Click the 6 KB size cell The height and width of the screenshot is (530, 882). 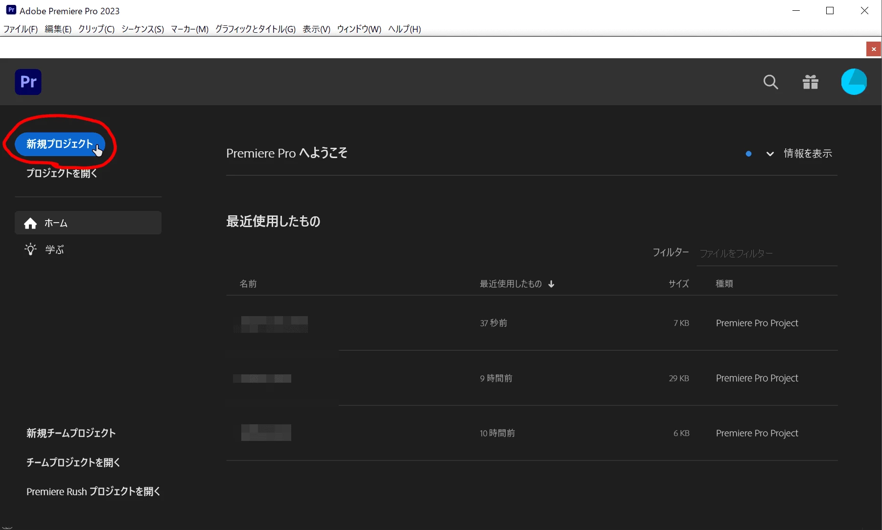click(x=681, y=433)
